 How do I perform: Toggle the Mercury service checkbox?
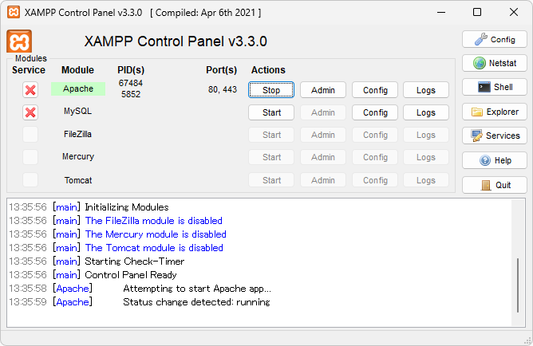click(x=30, y=157)
